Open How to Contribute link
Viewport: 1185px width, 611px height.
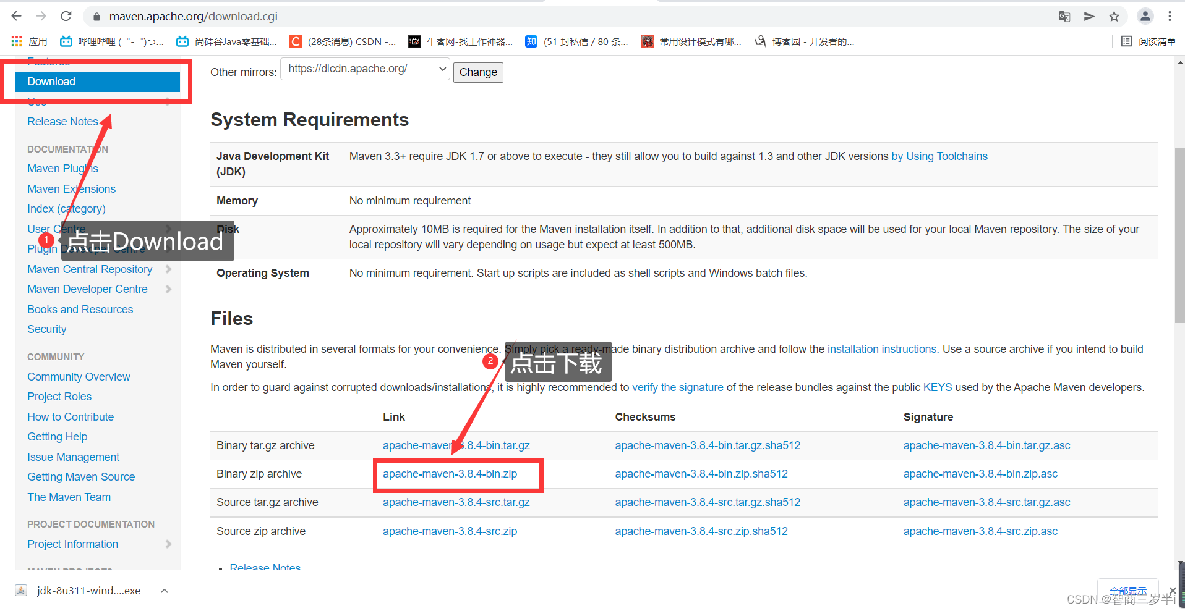[71, 417]
